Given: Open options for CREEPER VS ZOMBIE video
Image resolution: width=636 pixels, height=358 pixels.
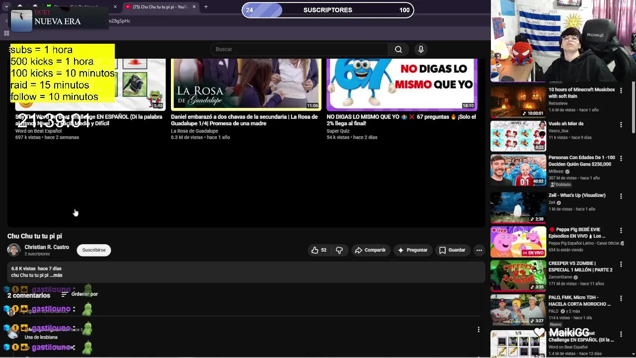Looking at the screenshot, I should [x=621, y=265].
